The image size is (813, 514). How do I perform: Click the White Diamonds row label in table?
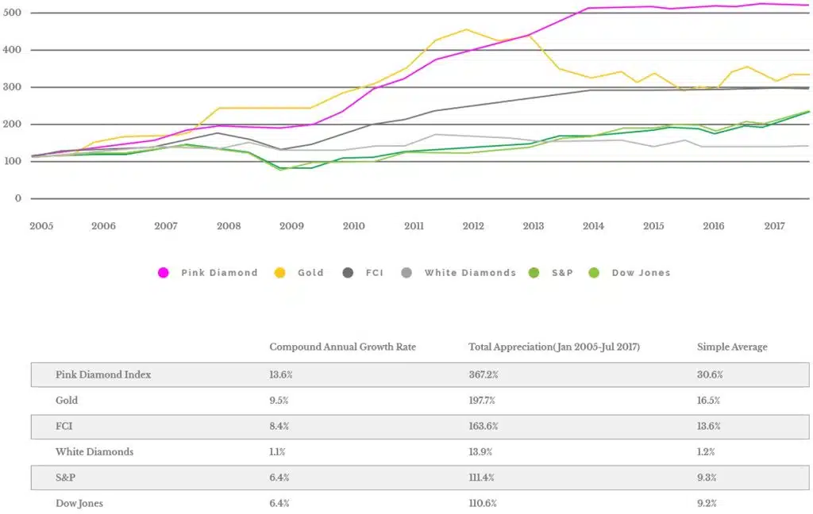coord(94,452)
